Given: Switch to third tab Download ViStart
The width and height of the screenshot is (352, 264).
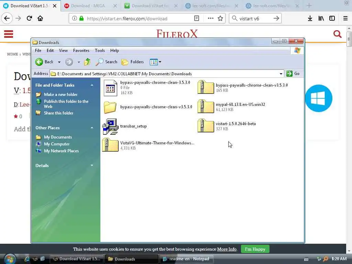Looking at the screenshot, I should point(151,6).
